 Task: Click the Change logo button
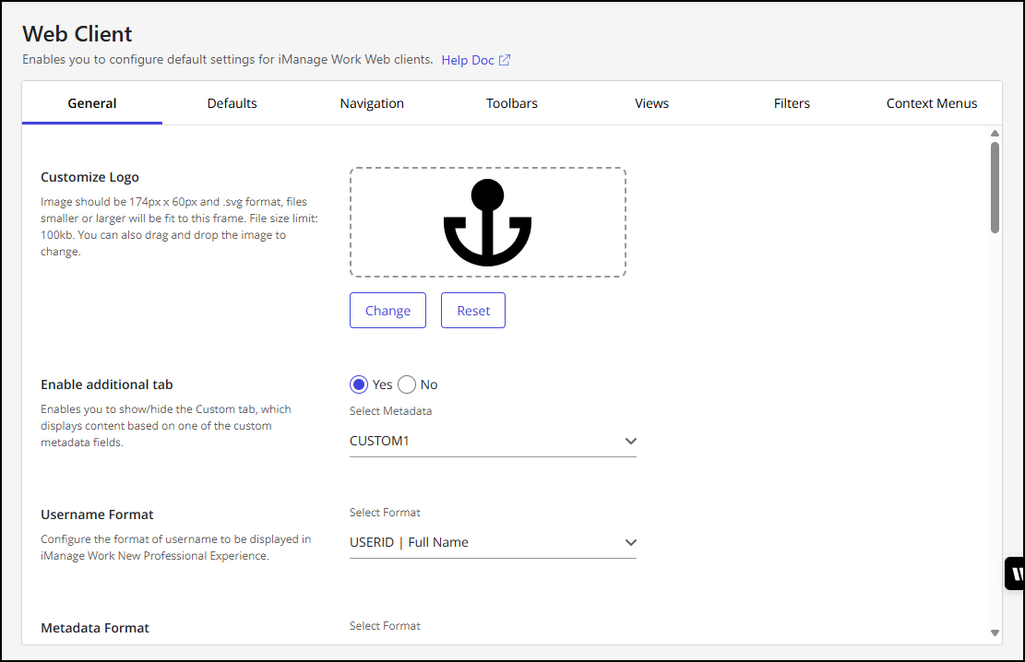point(387,311)
